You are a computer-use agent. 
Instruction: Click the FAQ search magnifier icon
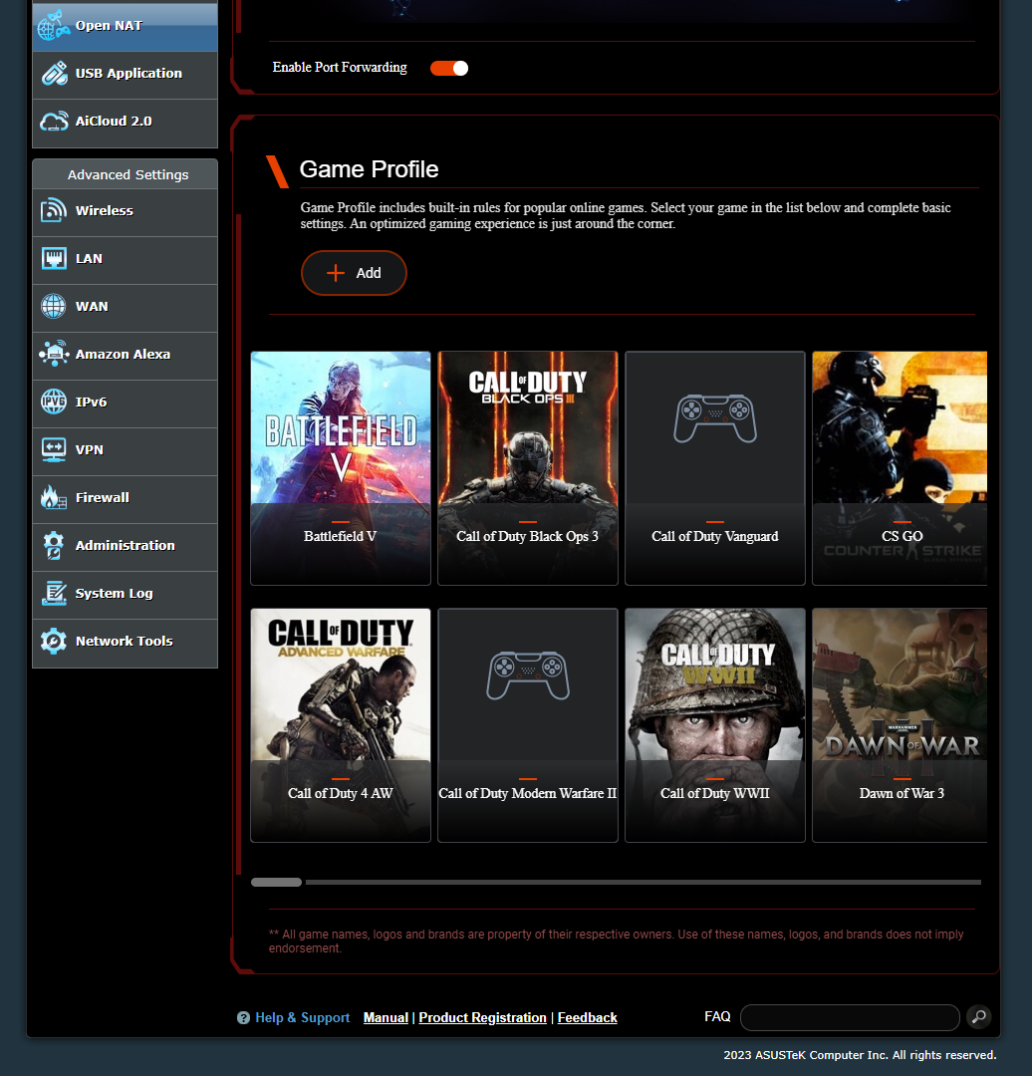coord(979,1016)
